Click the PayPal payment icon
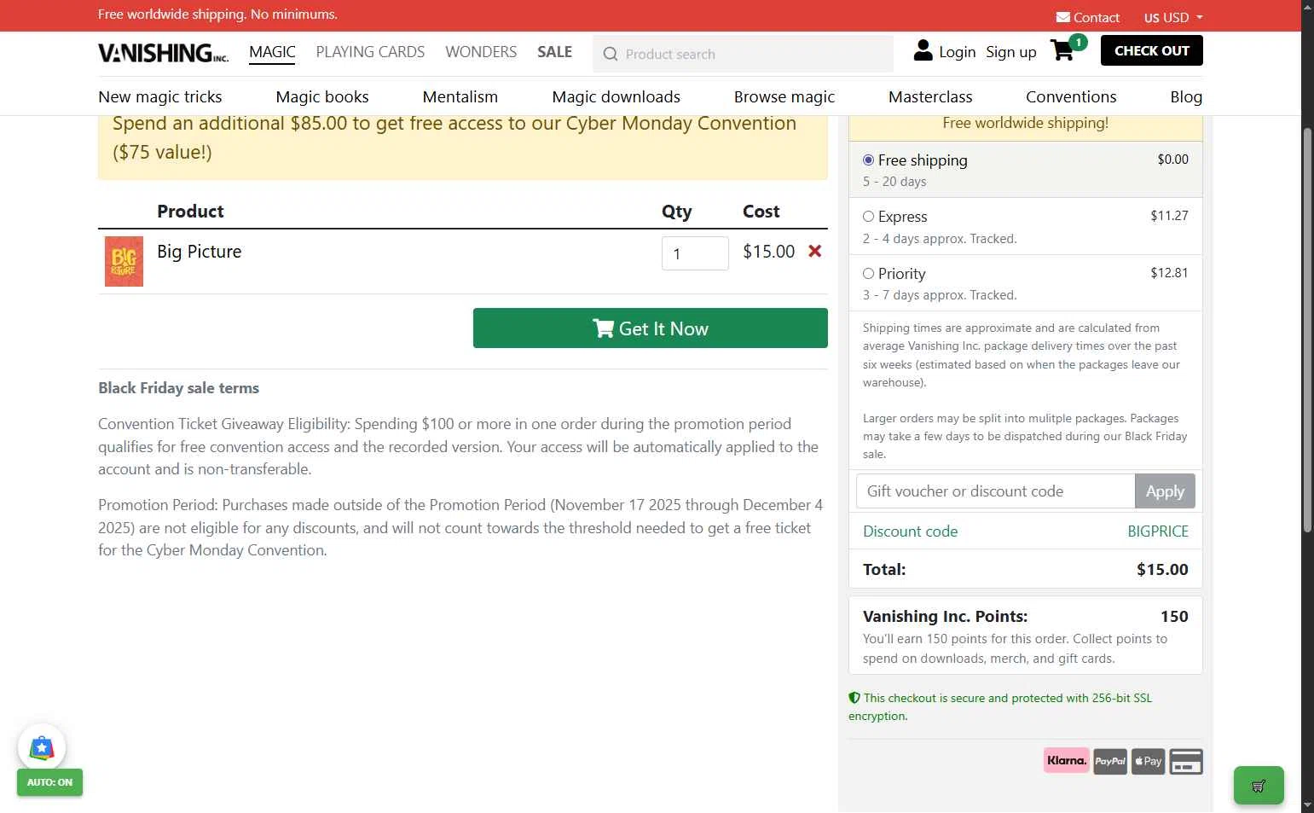 tap(1110, 761)
